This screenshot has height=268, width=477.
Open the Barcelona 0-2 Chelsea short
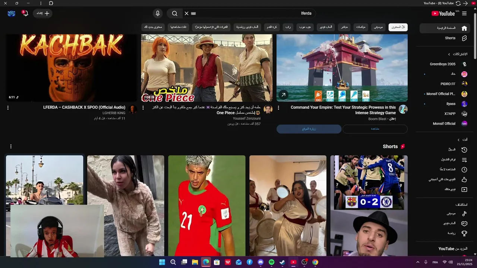coord(369,205)
